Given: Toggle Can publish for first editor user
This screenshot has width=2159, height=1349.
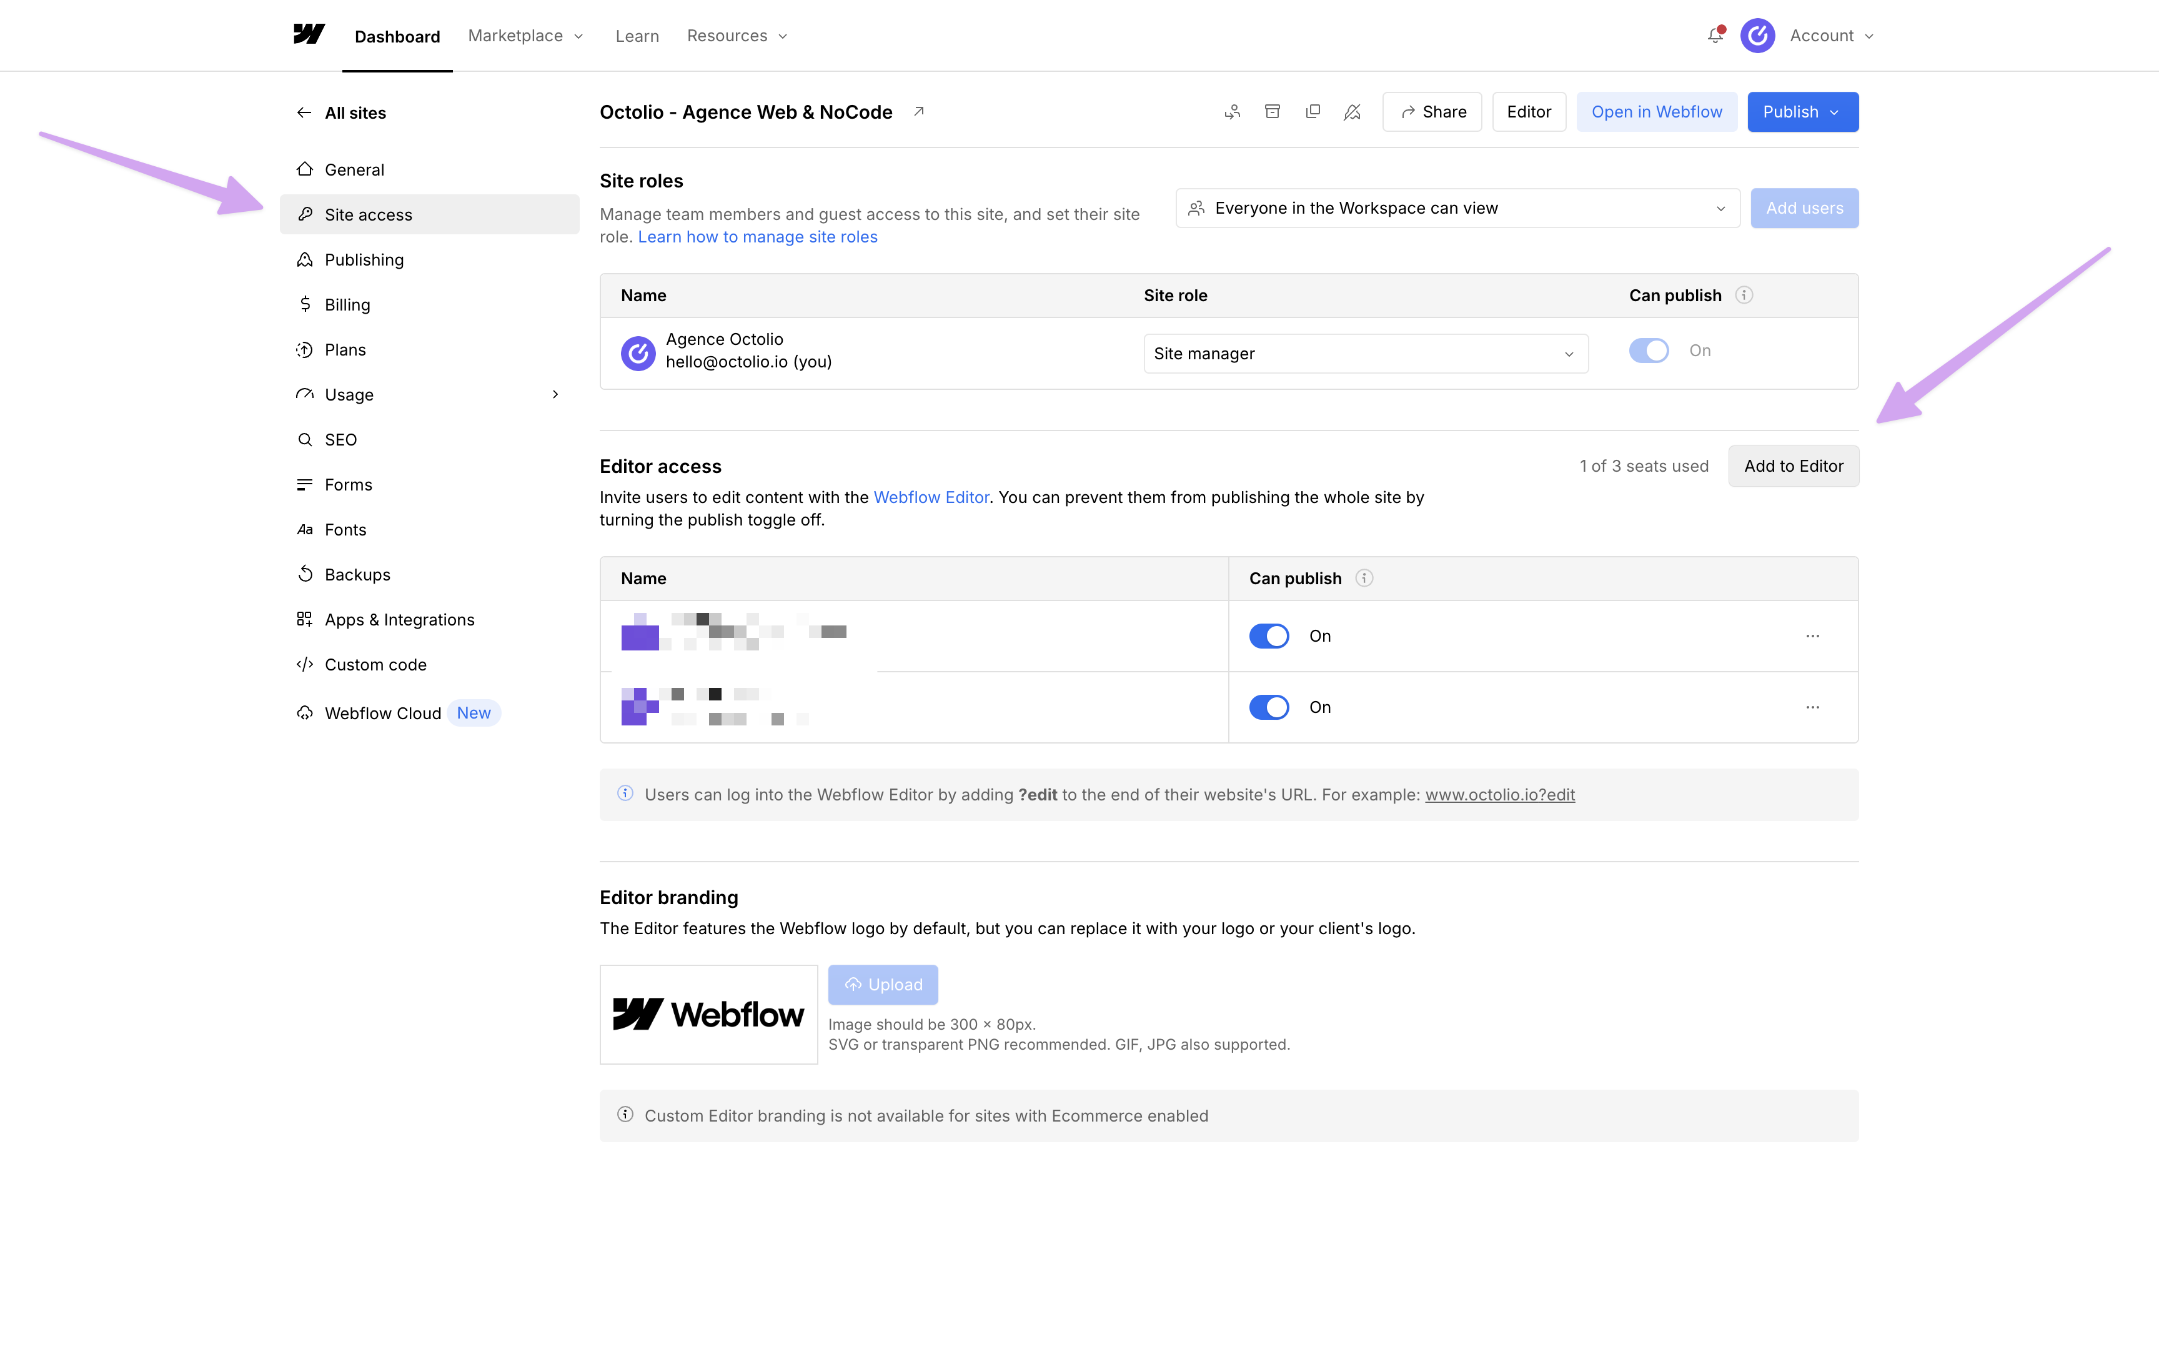Looking at the screenshot, I should tap(1268, 636).
